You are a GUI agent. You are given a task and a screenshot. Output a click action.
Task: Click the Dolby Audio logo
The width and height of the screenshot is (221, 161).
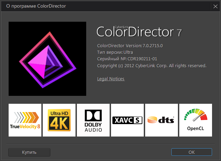(93, 120)
